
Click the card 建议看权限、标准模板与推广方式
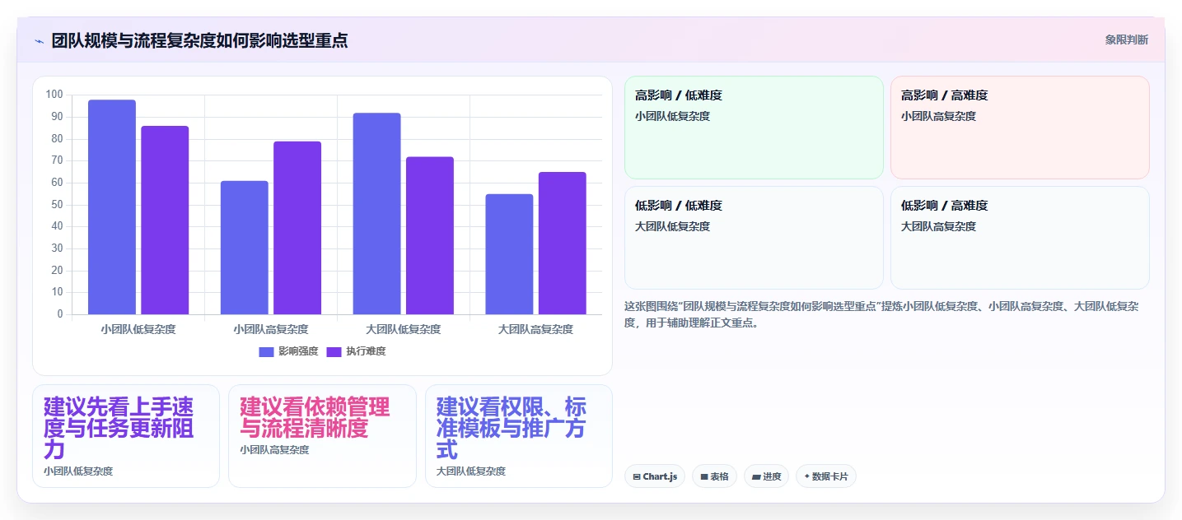tap(519, 436)
